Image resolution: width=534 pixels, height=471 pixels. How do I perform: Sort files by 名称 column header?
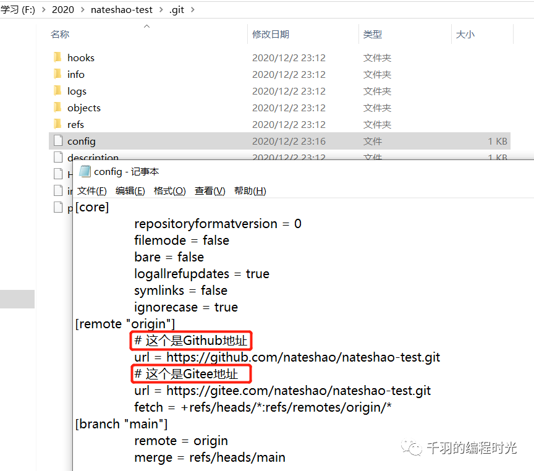[60, 34]
